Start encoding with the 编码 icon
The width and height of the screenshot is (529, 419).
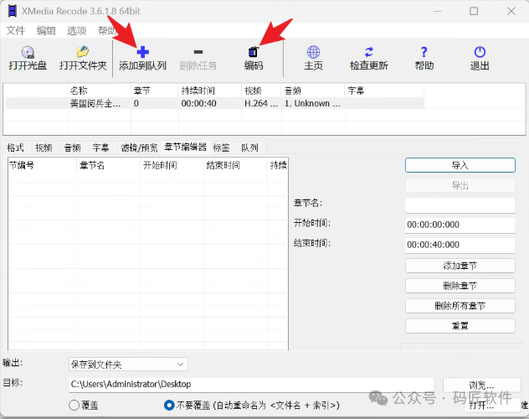pos(254,52)
